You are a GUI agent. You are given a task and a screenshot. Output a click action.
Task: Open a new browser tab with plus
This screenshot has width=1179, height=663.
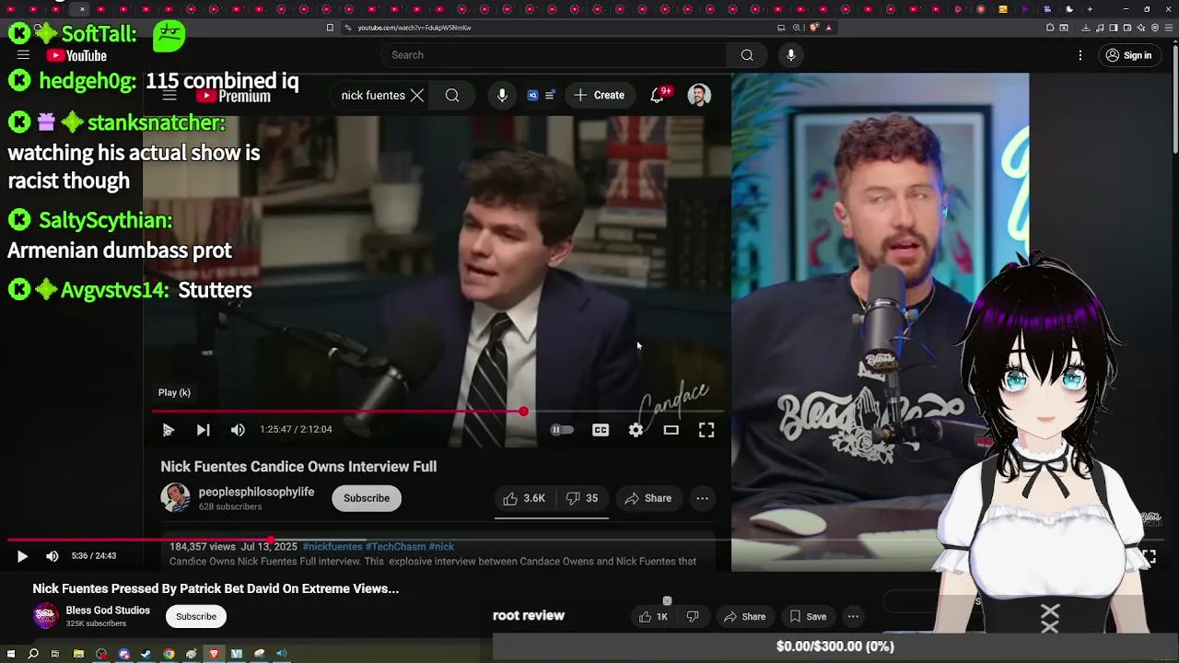(x=1090, y=9)
